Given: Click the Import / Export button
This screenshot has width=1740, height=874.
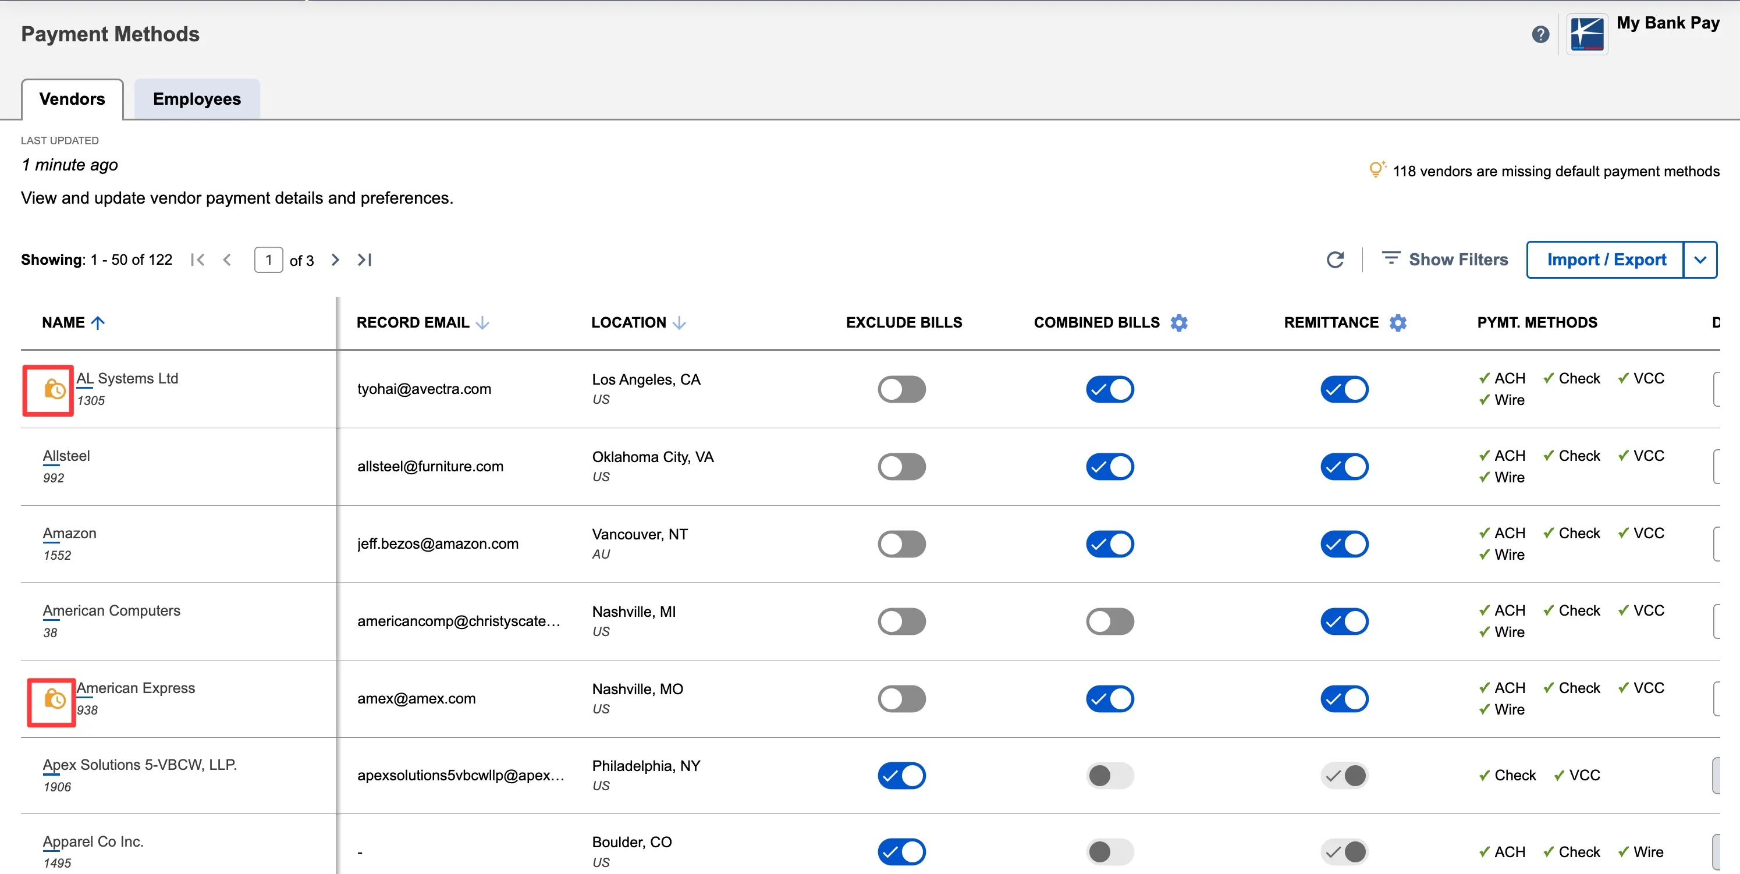Looking at the screenshot, I should [x=1606, y=260].
